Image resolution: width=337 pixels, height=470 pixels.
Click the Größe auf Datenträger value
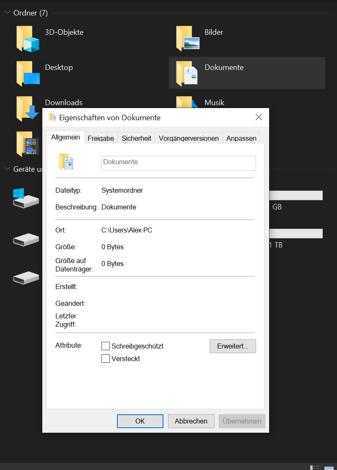(x=112, y=264)
